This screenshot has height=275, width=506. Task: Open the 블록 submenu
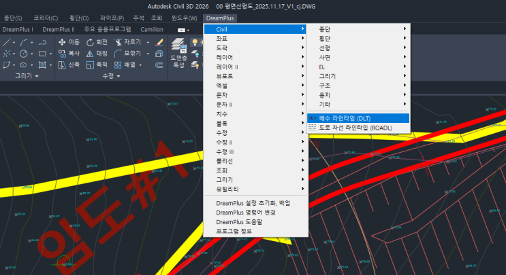[x=255, y=123]
